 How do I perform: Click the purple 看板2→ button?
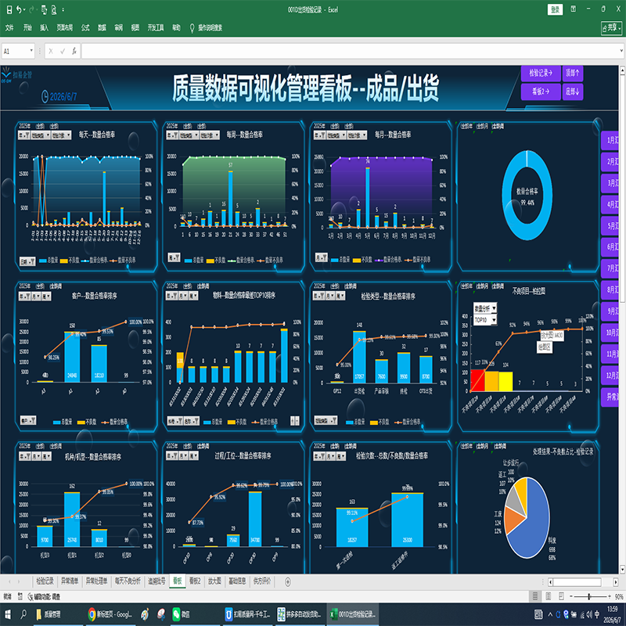(x=541, y=92)
